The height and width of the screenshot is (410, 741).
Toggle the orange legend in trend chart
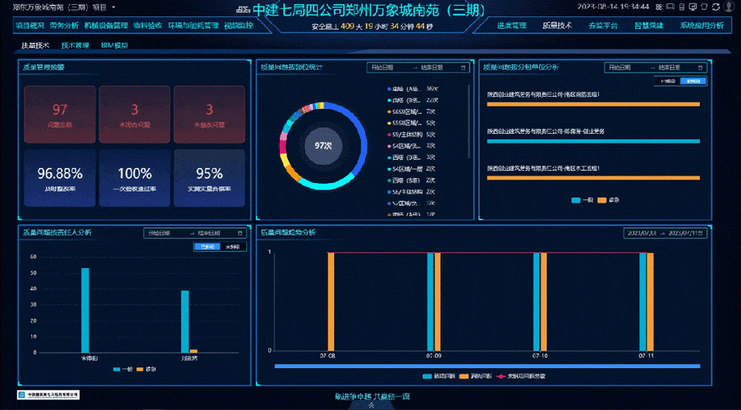tap(476, 376)
